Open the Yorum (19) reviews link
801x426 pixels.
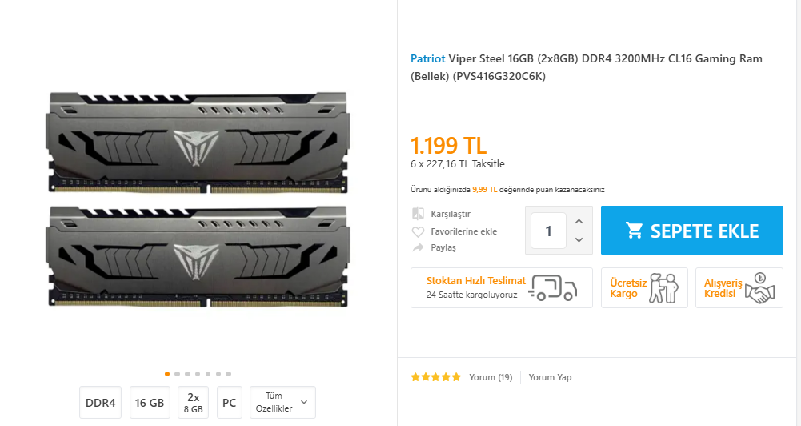tap(491, 377)
